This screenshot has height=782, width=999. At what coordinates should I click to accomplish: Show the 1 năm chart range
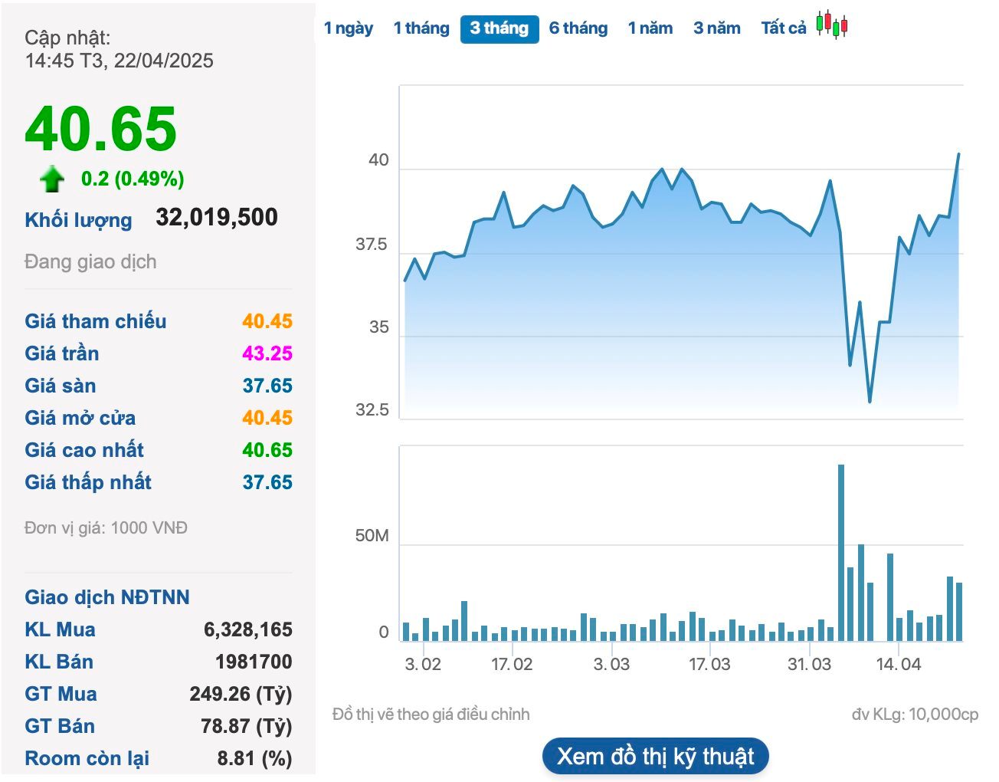(650, 28)
